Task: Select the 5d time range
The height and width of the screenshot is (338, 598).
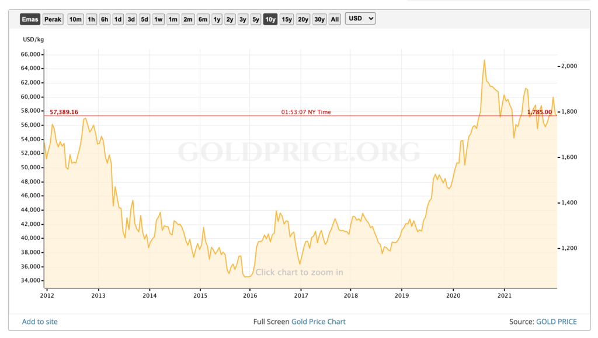Action: coord(144,19)
